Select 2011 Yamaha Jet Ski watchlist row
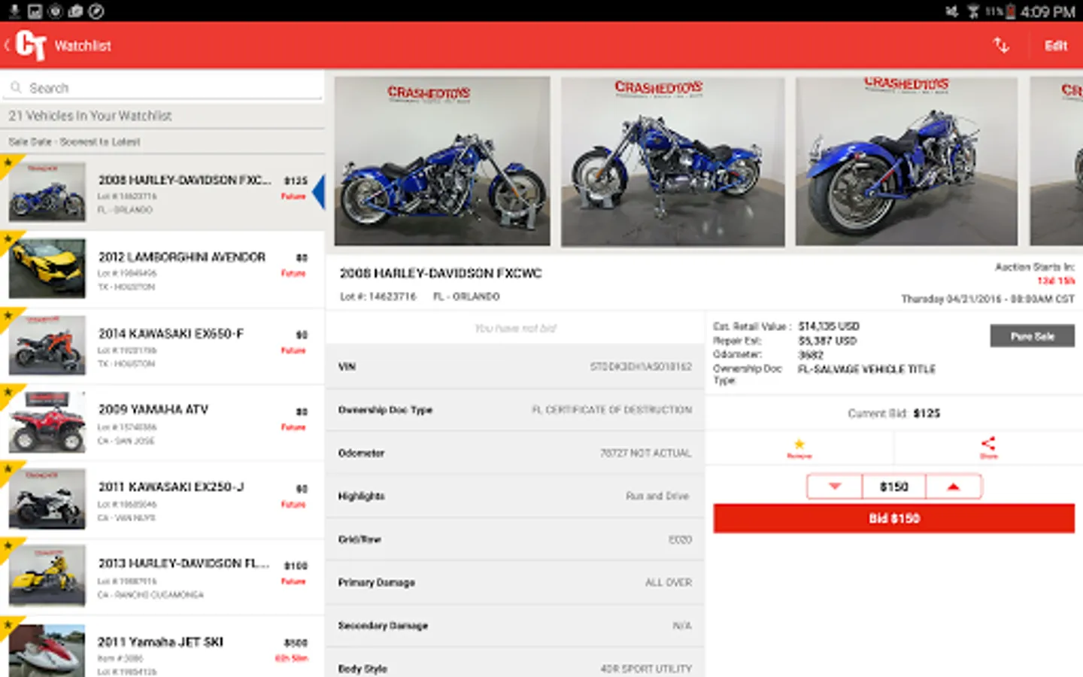1083x677 pixels. click(162, 647)
